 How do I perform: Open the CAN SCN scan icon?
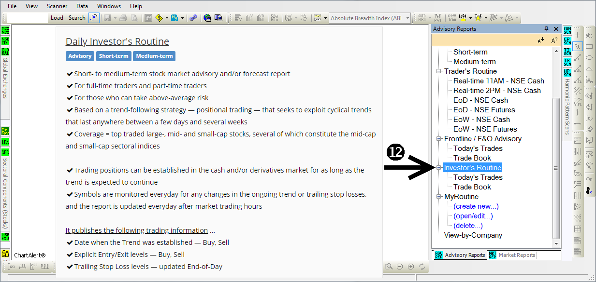[x=567, y=30]
